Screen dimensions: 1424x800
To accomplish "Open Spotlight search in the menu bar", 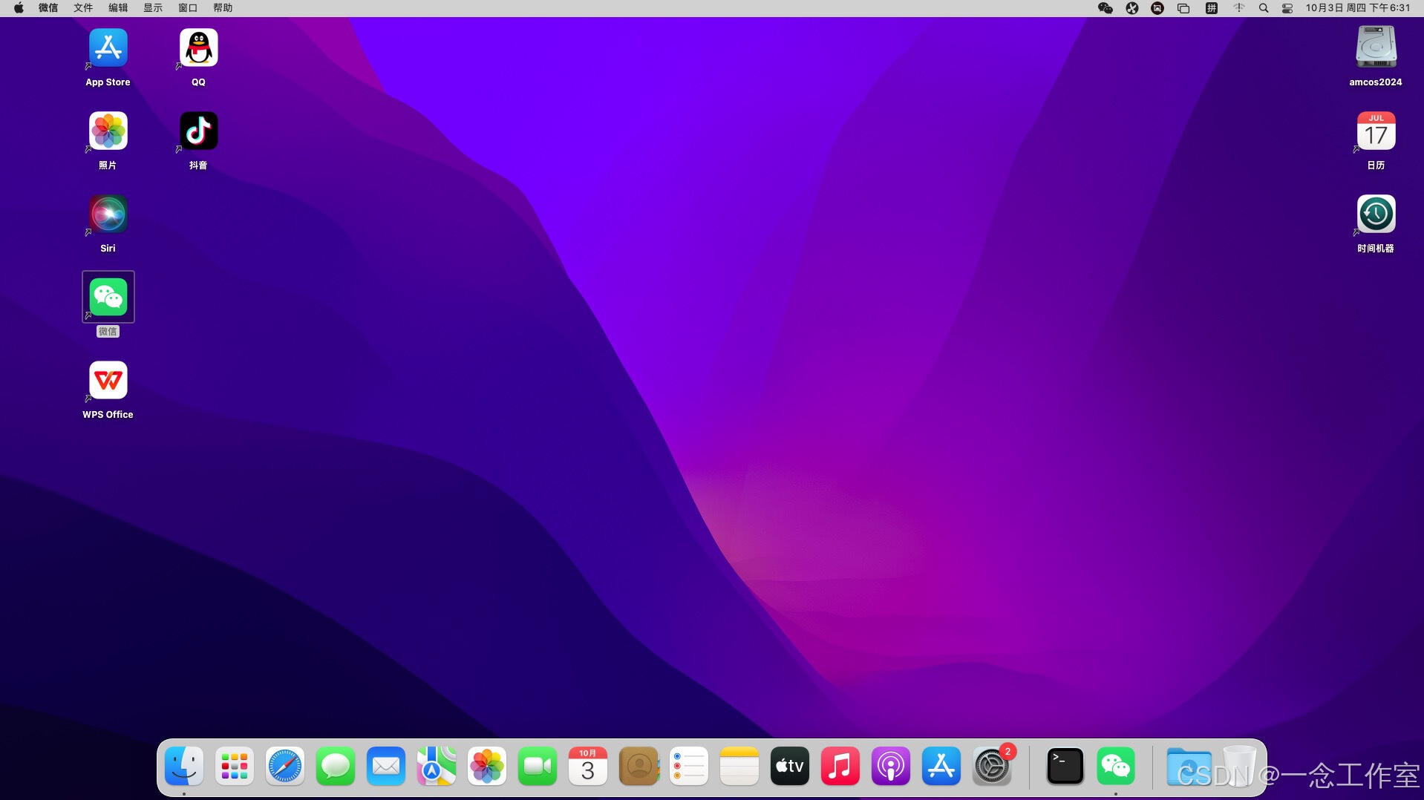I will point(1264,8).
